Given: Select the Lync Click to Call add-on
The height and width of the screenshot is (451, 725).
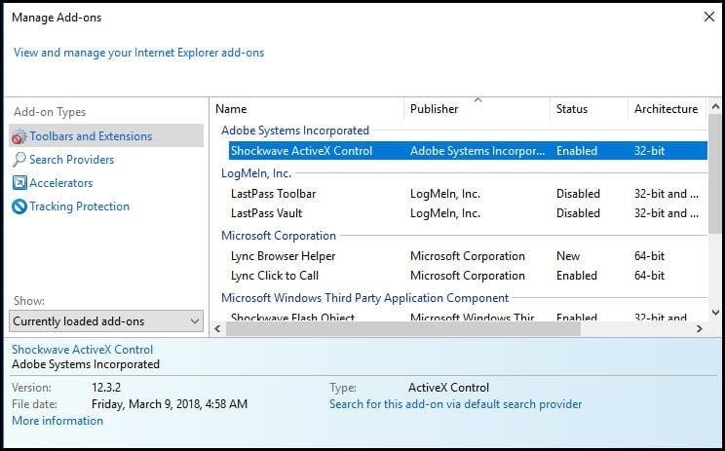Looking at the screenshot, I should click(275, 276).
